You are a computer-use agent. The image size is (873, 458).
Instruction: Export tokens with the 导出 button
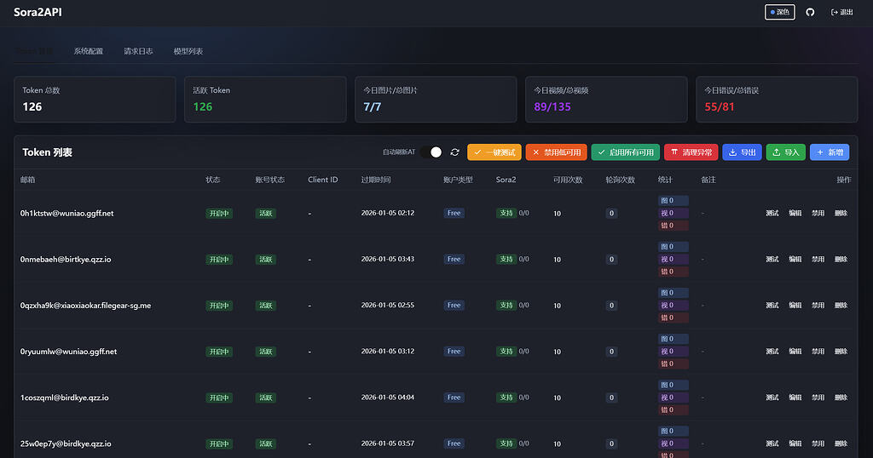coord(743,152)
